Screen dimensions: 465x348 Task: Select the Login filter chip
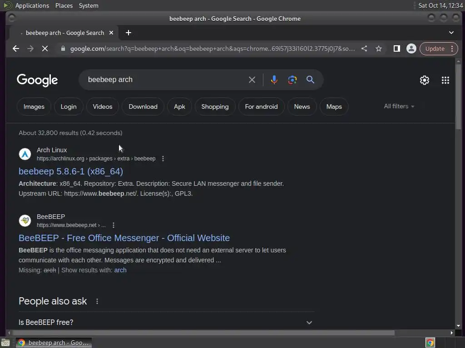[x=69, y=106]
